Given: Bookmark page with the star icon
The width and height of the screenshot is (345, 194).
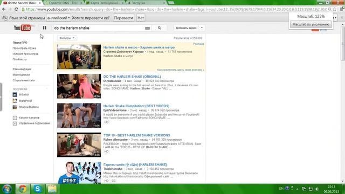Looking at the screenshot, I should pyautogui.click(x=335, y=9).
